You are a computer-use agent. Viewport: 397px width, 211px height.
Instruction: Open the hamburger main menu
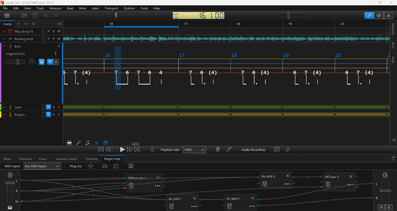7,15
